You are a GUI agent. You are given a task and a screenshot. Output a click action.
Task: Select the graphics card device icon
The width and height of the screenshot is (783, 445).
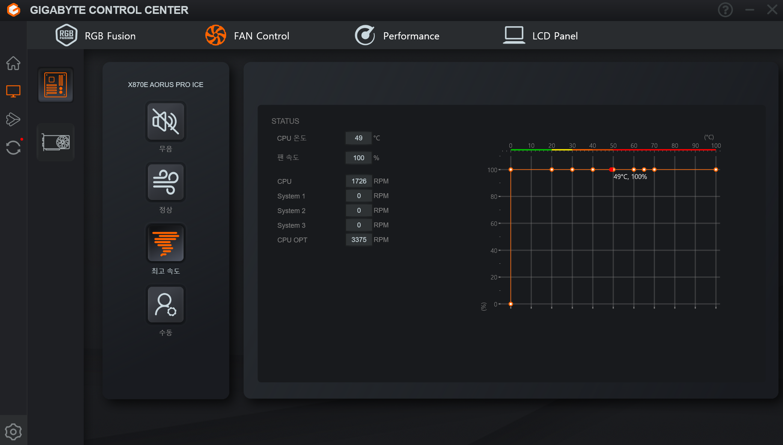click(x=56, y=143)
